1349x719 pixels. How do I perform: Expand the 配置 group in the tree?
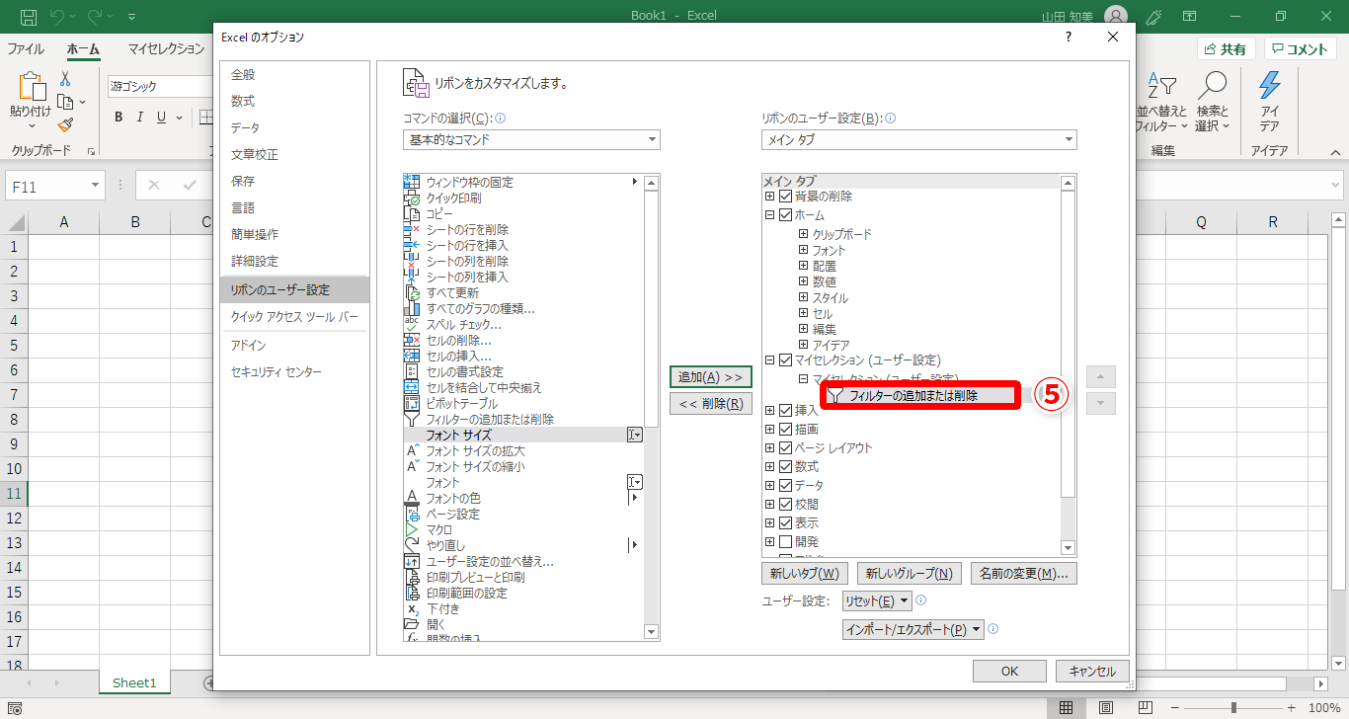click(x=803, y=266)
